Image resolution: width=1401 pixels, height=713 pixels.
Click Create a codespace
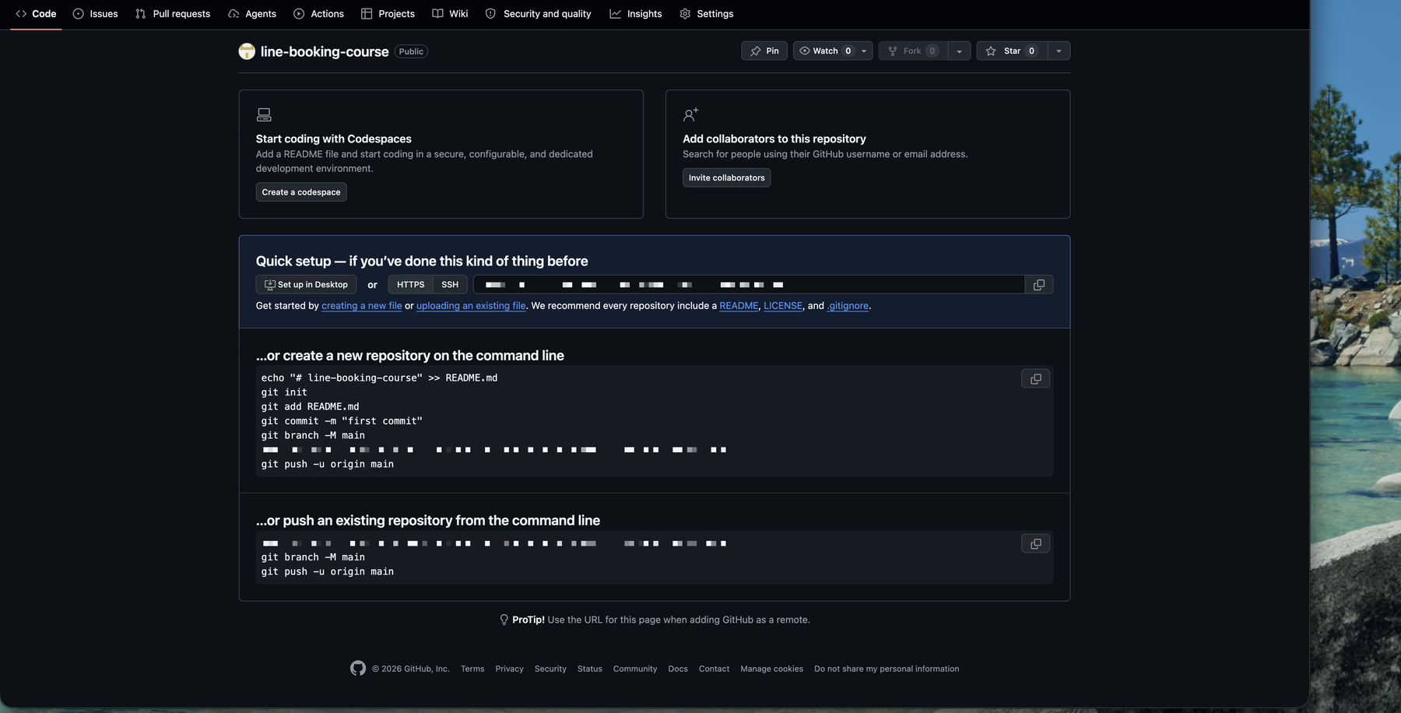(301, 192)
